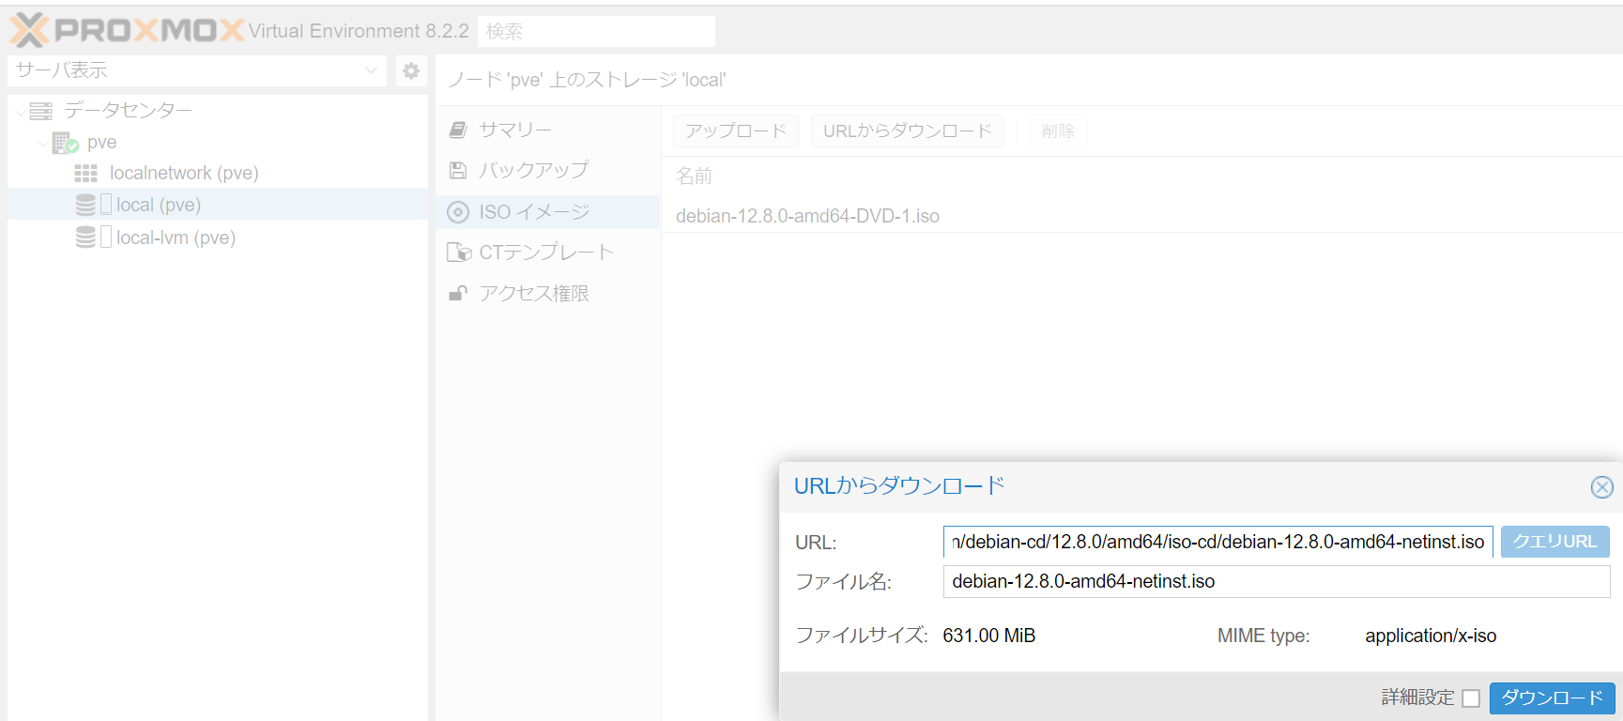Click the MIME type: label
Viewport: 1623px width, 721px height.
[x=1263, y=636]
